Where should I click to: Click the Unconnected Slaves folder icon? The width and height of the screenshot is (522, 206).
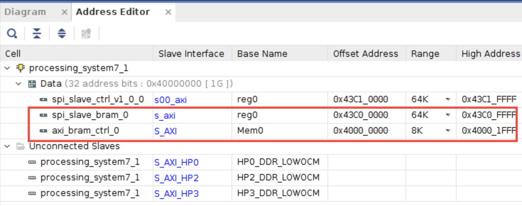[21, 146]
